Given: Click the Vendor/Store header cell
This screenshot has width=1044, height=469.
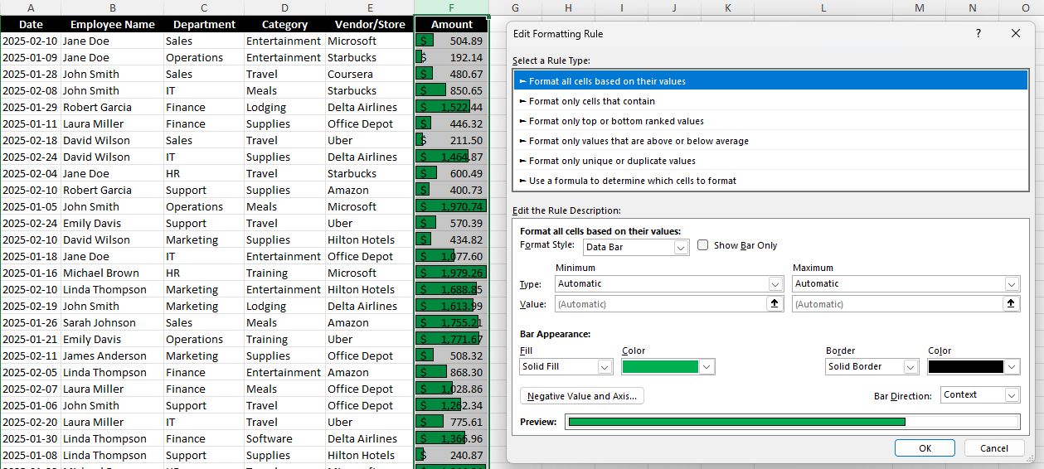Looking at the screenshot, I should point(370,24).
